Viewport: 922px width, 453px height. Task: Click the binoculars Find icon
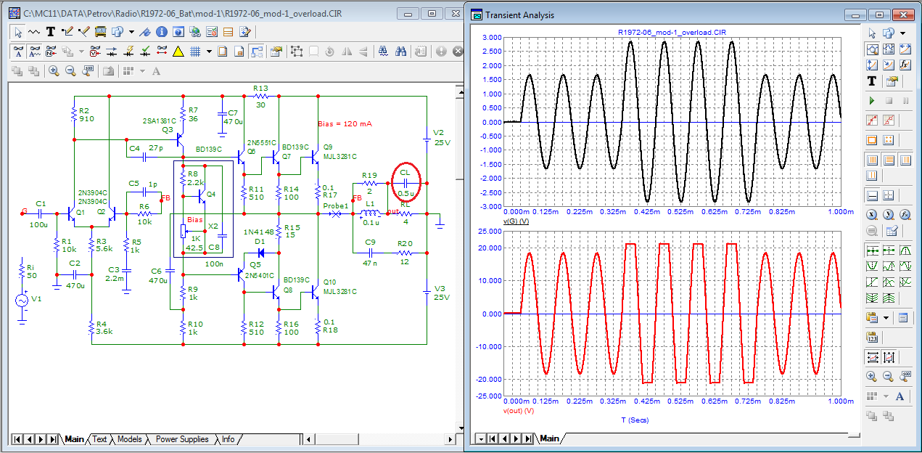tap(400, 52)
